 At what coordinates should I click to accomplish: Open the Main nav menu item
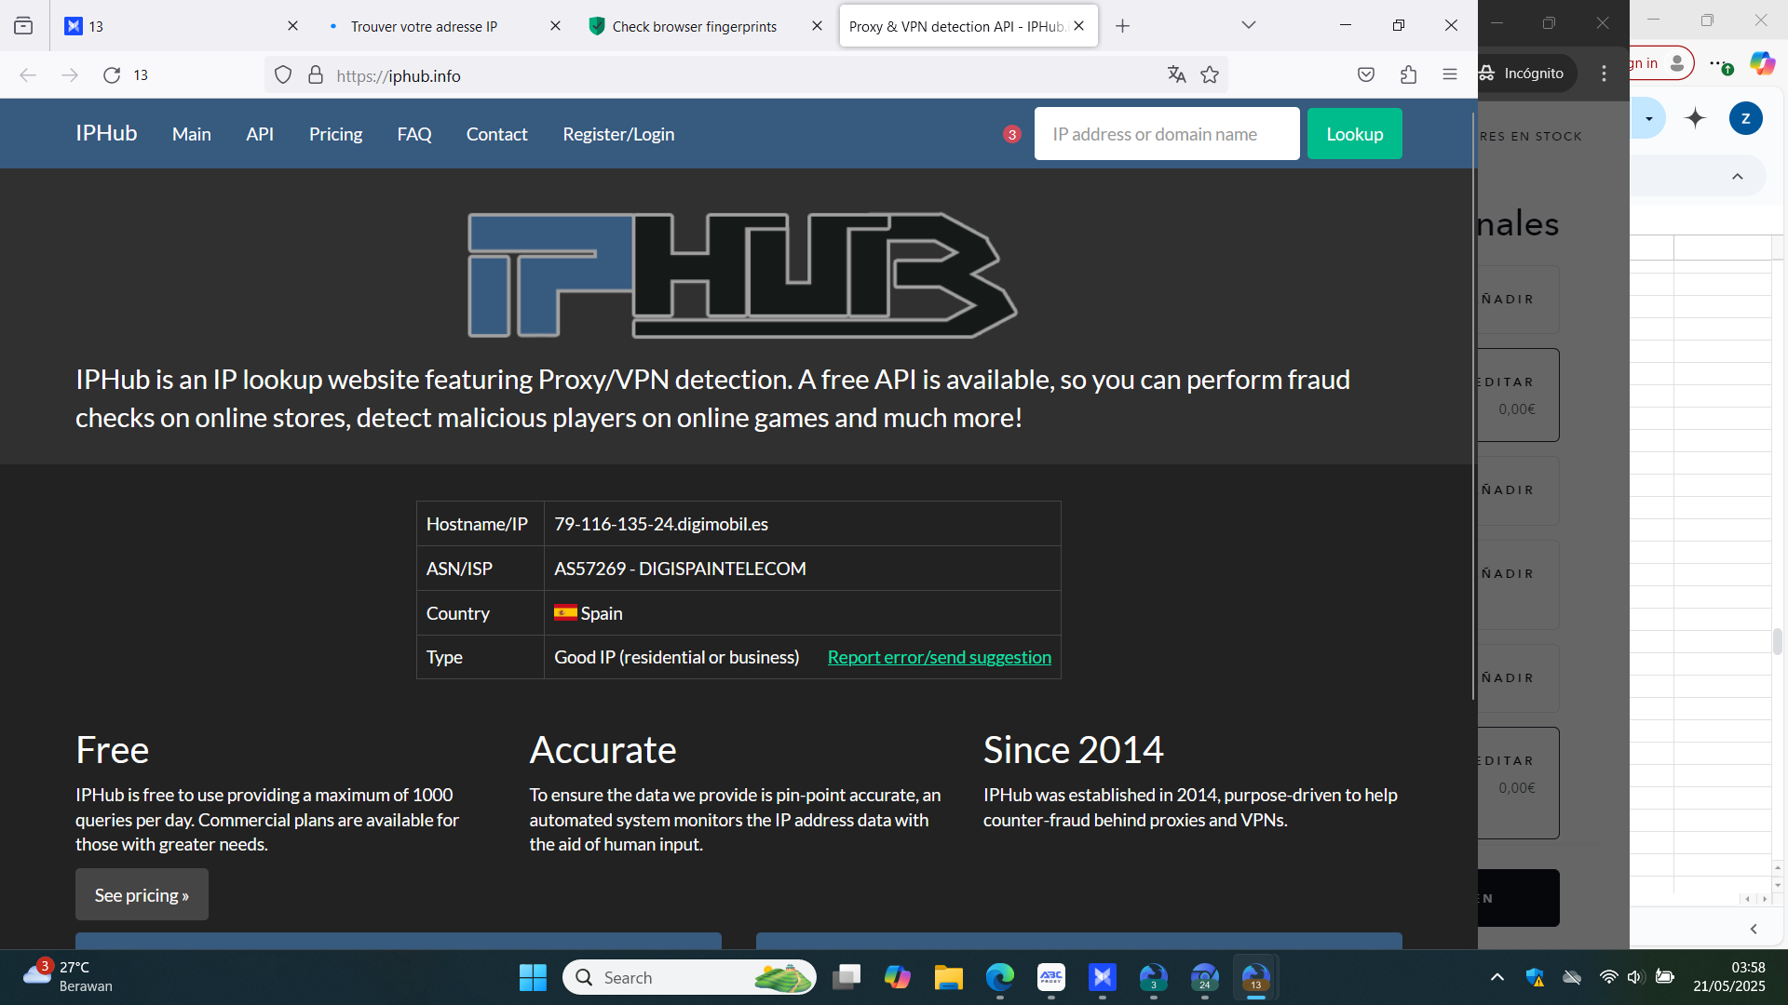point(192,134)
